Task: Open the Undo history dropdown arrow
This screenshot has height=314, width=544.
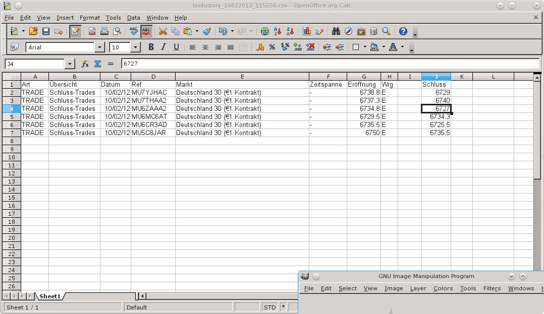Action: point(232,31)
